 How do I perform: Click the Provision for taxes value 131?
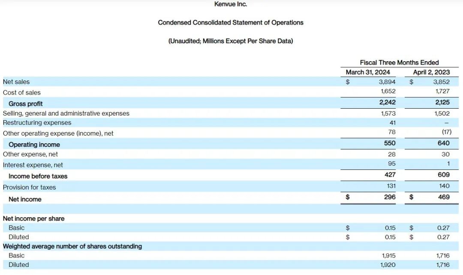(391, 186)
